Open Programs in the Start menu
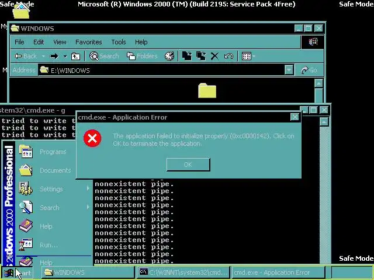Viewport: 374px width, 280px height. click(x=53, y=152)
